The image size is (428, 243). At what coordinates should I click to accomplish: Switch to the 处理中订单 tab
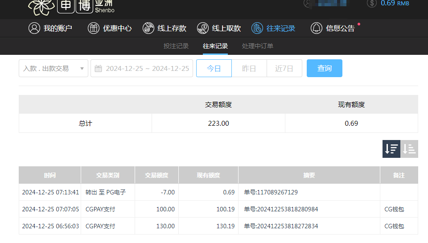click(x=258, y=46)
